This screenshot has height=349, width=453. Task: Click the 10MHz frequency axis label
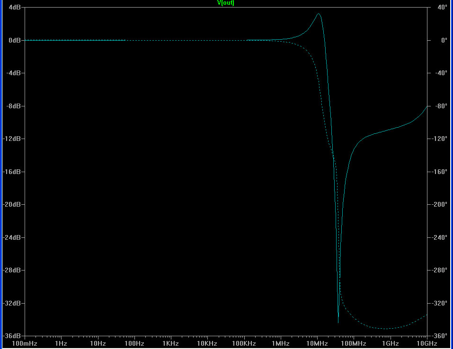[317, 343]
